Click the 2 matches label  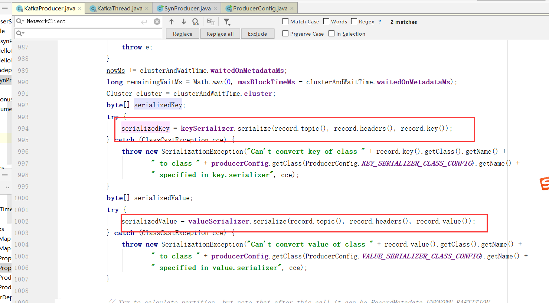click(404, 22)
